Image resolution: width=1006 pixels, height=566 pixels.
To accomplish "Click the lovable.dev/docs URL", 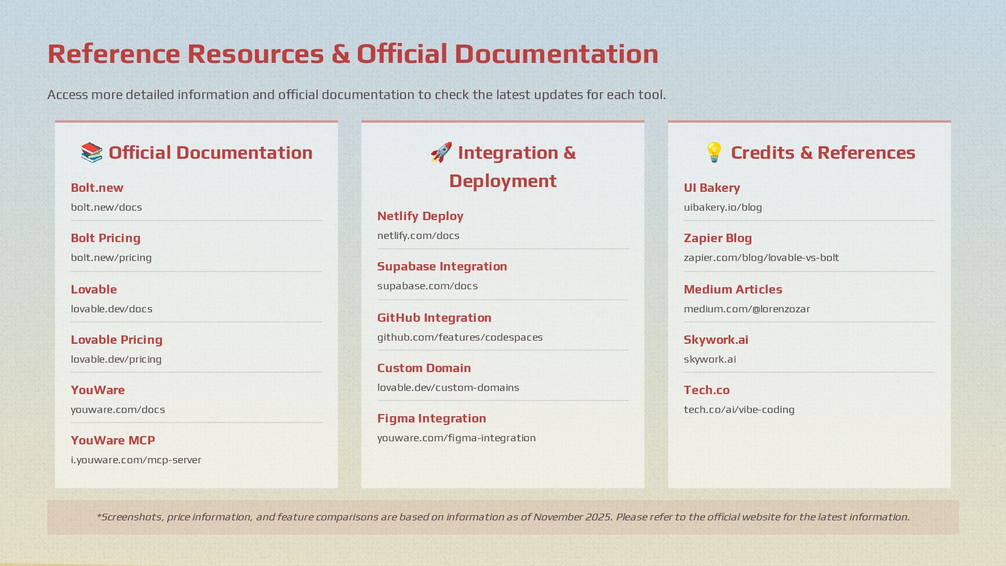I will click(x=112, y=309).
